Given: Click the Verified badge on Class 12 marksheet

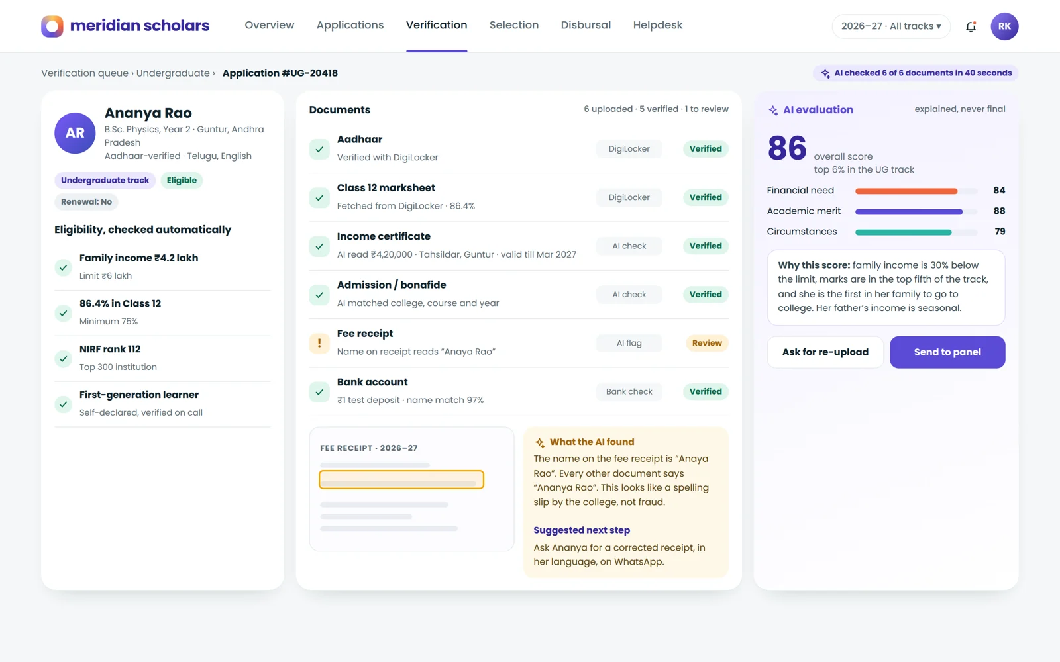Looking at the screenshot, I should (x=706, y=197).
